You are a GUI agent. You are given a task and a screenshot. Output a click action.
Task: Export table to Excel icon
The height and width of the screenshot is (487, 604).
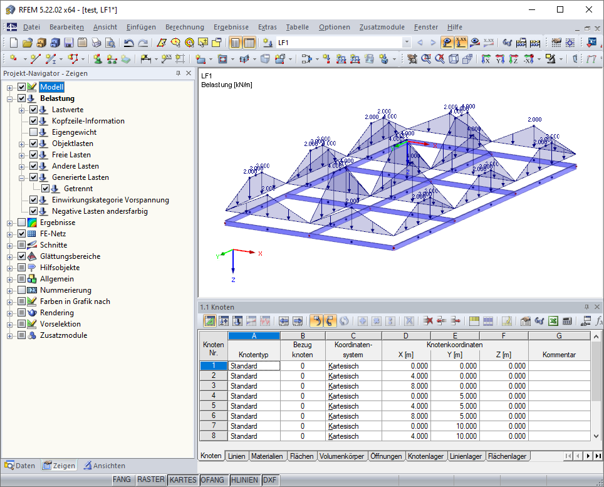[553, 320]
